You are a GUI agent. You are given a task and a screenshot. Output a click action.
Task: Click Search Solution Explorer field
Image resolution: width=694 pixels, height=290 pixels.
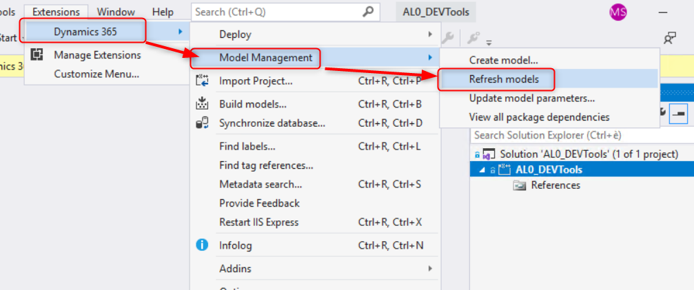(x=582, y=135)
